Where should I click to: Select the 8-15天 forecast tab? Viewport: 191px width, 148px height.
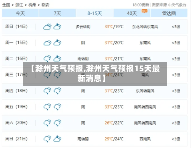tap(95, 13)
